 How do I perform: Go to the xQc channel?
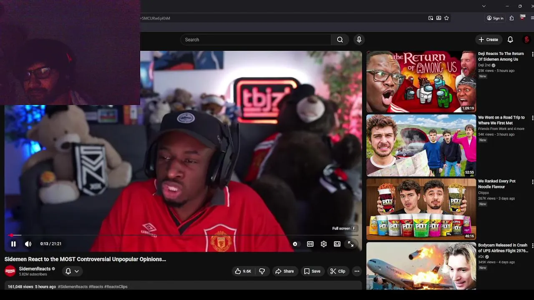(x=481, y=257)
